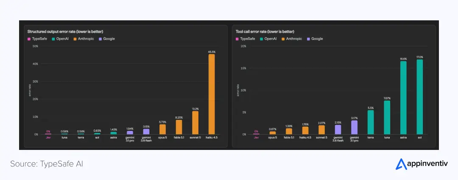Click the sonnet 5 bar in Structured output chart
This screenshot has width=458, height=180.
(195, 123)
